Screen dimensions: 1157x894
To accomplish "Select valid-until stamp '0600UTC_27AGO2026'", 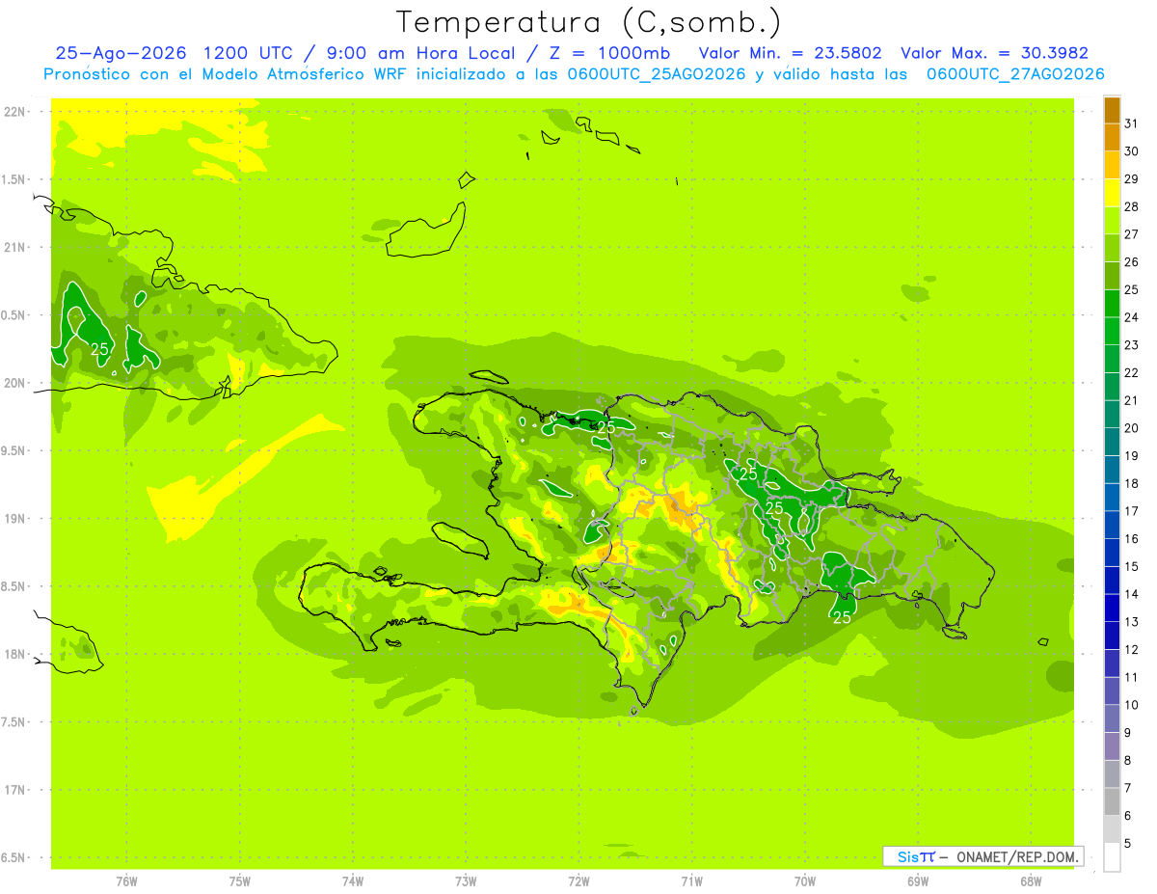I will 1015,74.
